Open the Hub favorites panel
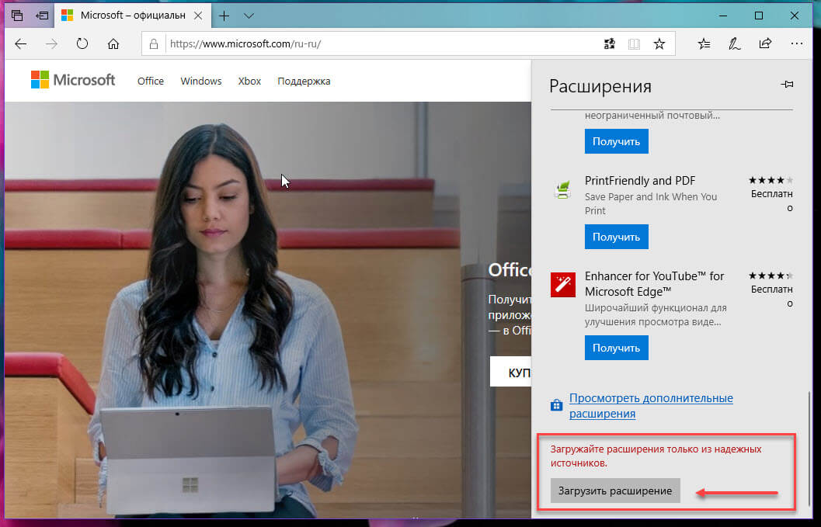The height and width of the screenshot is (527, 821). click(703, 44)
